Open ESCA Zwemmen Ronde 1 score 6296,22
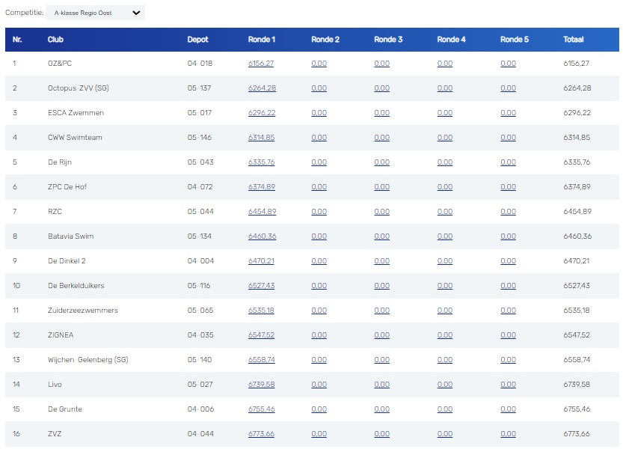 [x=262, y=113]
